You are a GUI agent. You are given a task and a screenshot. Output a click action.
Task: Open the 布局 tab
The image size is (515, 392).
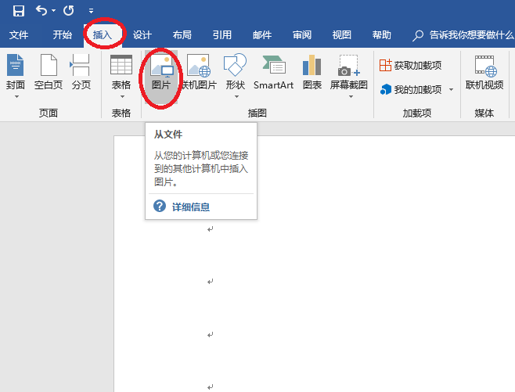click(182, 34)
